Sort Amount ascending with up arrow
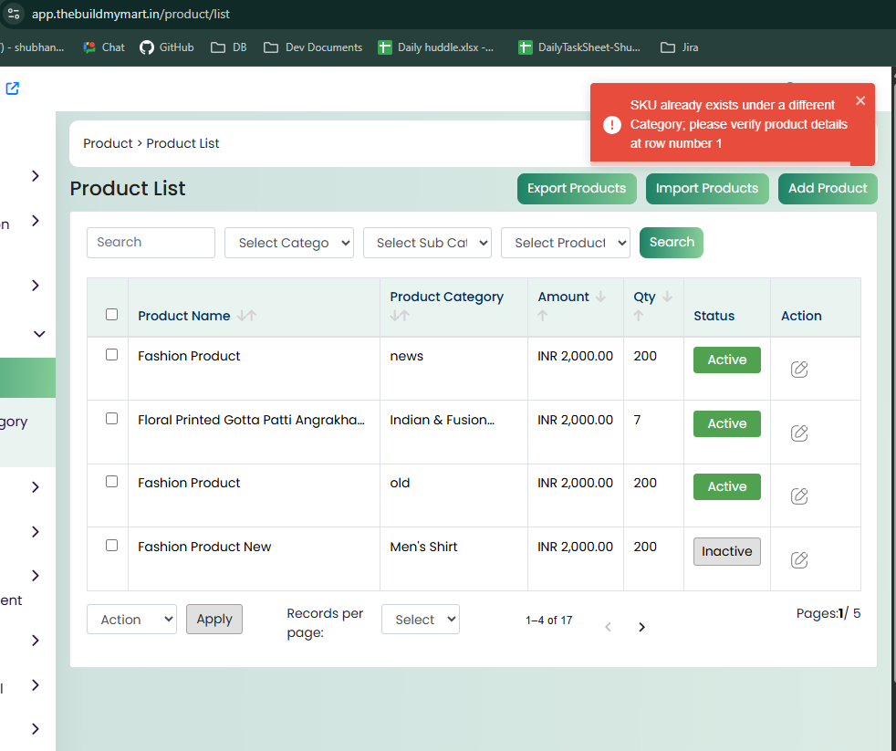This screenshot has width=896, height=751. [x=543, y=316]
